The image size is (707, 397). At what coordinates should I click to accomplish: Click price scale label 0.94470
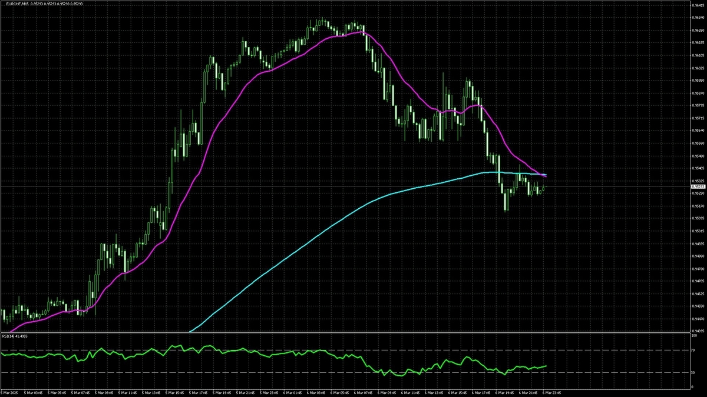[x=698, y=319]
